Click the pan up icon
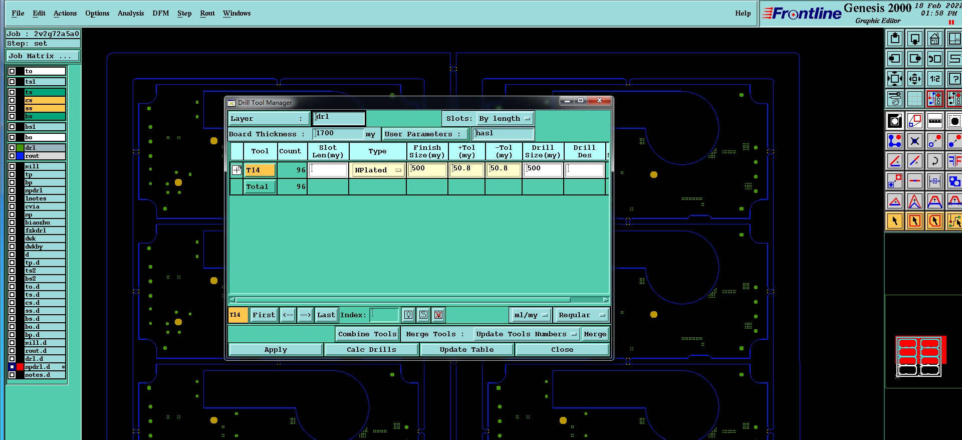This screenshot has width=962, height=440. pyautogui.click(x=895, y=39)
